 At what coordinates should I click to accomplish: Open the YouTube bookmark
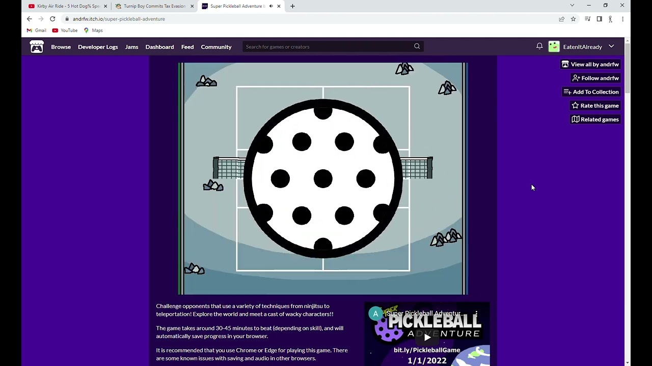coord(65,30)
